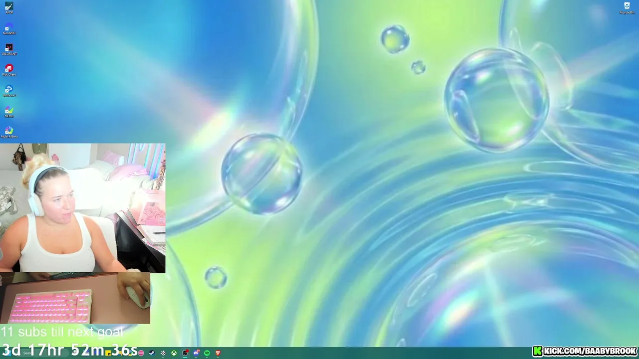Screen dimensions: 639x359
Task: Select the VALORANT desktop shortcut
Action: (x=9, y=49)
